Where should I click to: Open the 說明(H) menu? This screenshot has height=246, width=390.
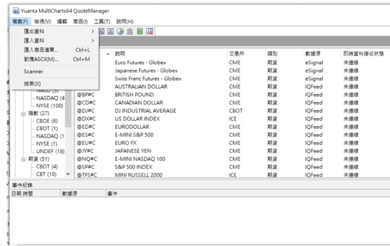pyautogui.click(x=125, y=22)
